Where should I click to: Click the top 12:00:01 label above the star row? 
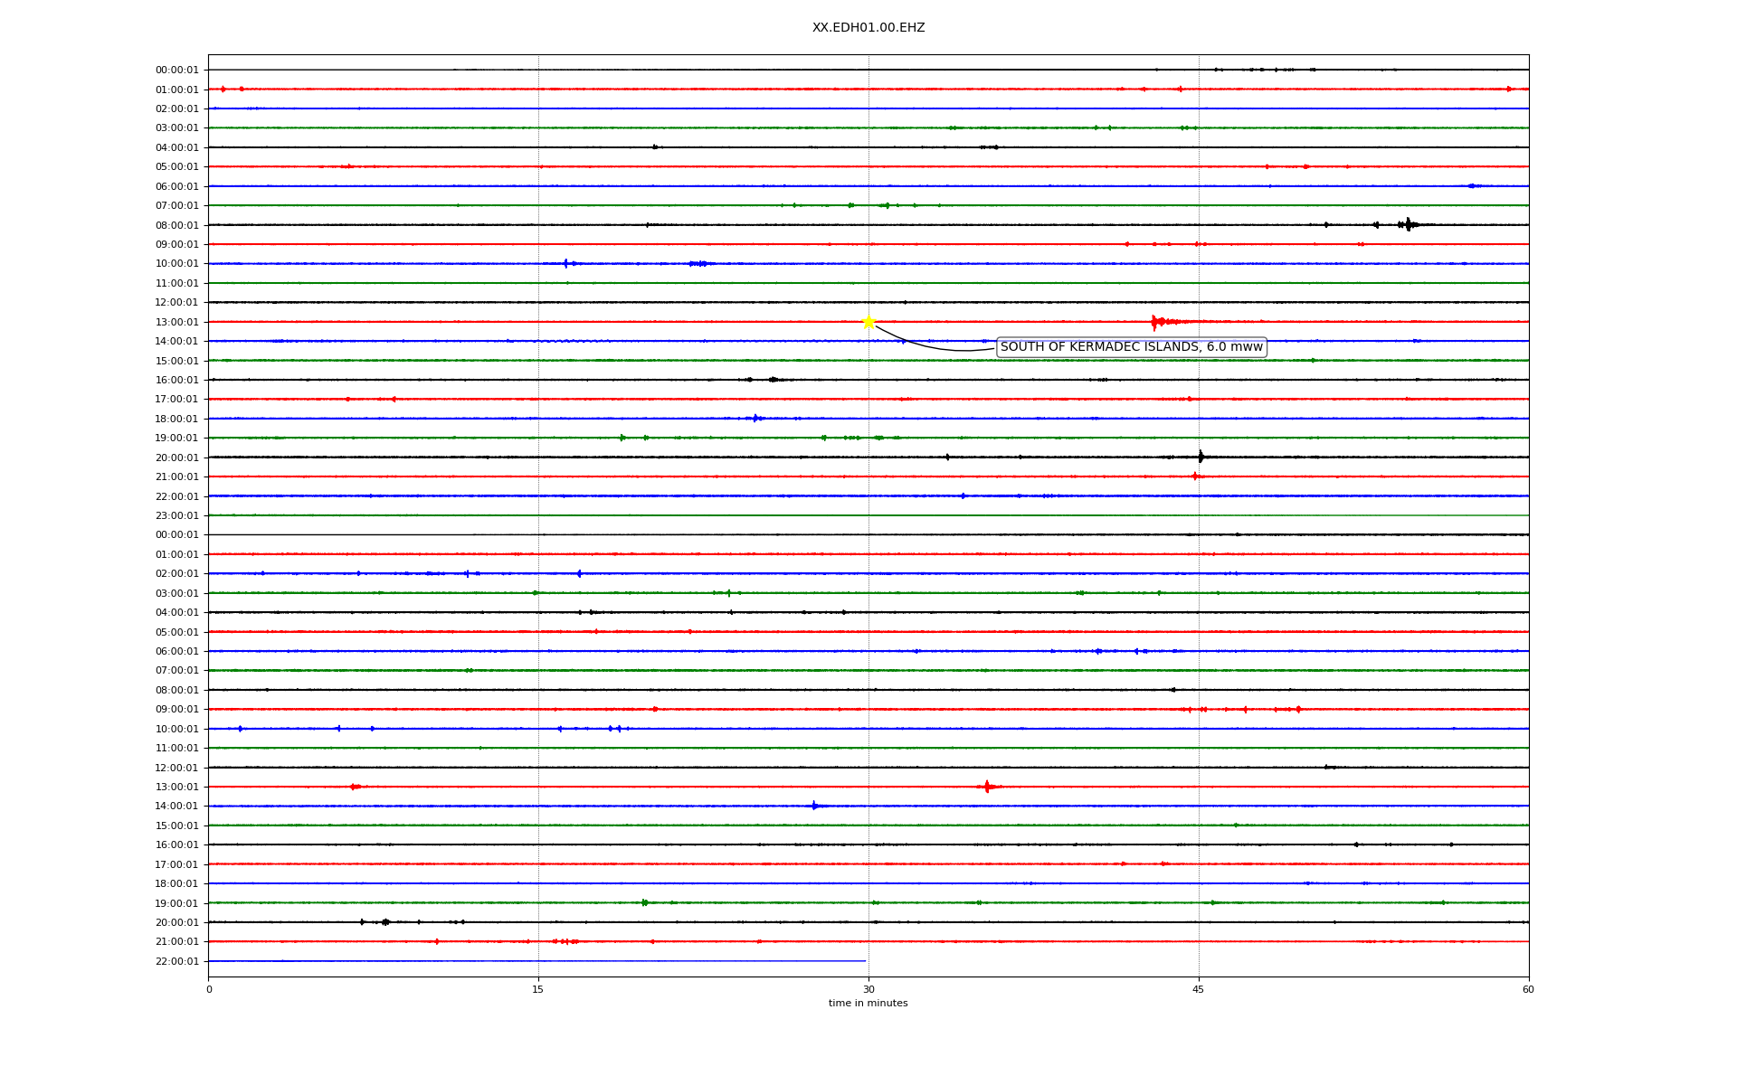tap(176, 302)
